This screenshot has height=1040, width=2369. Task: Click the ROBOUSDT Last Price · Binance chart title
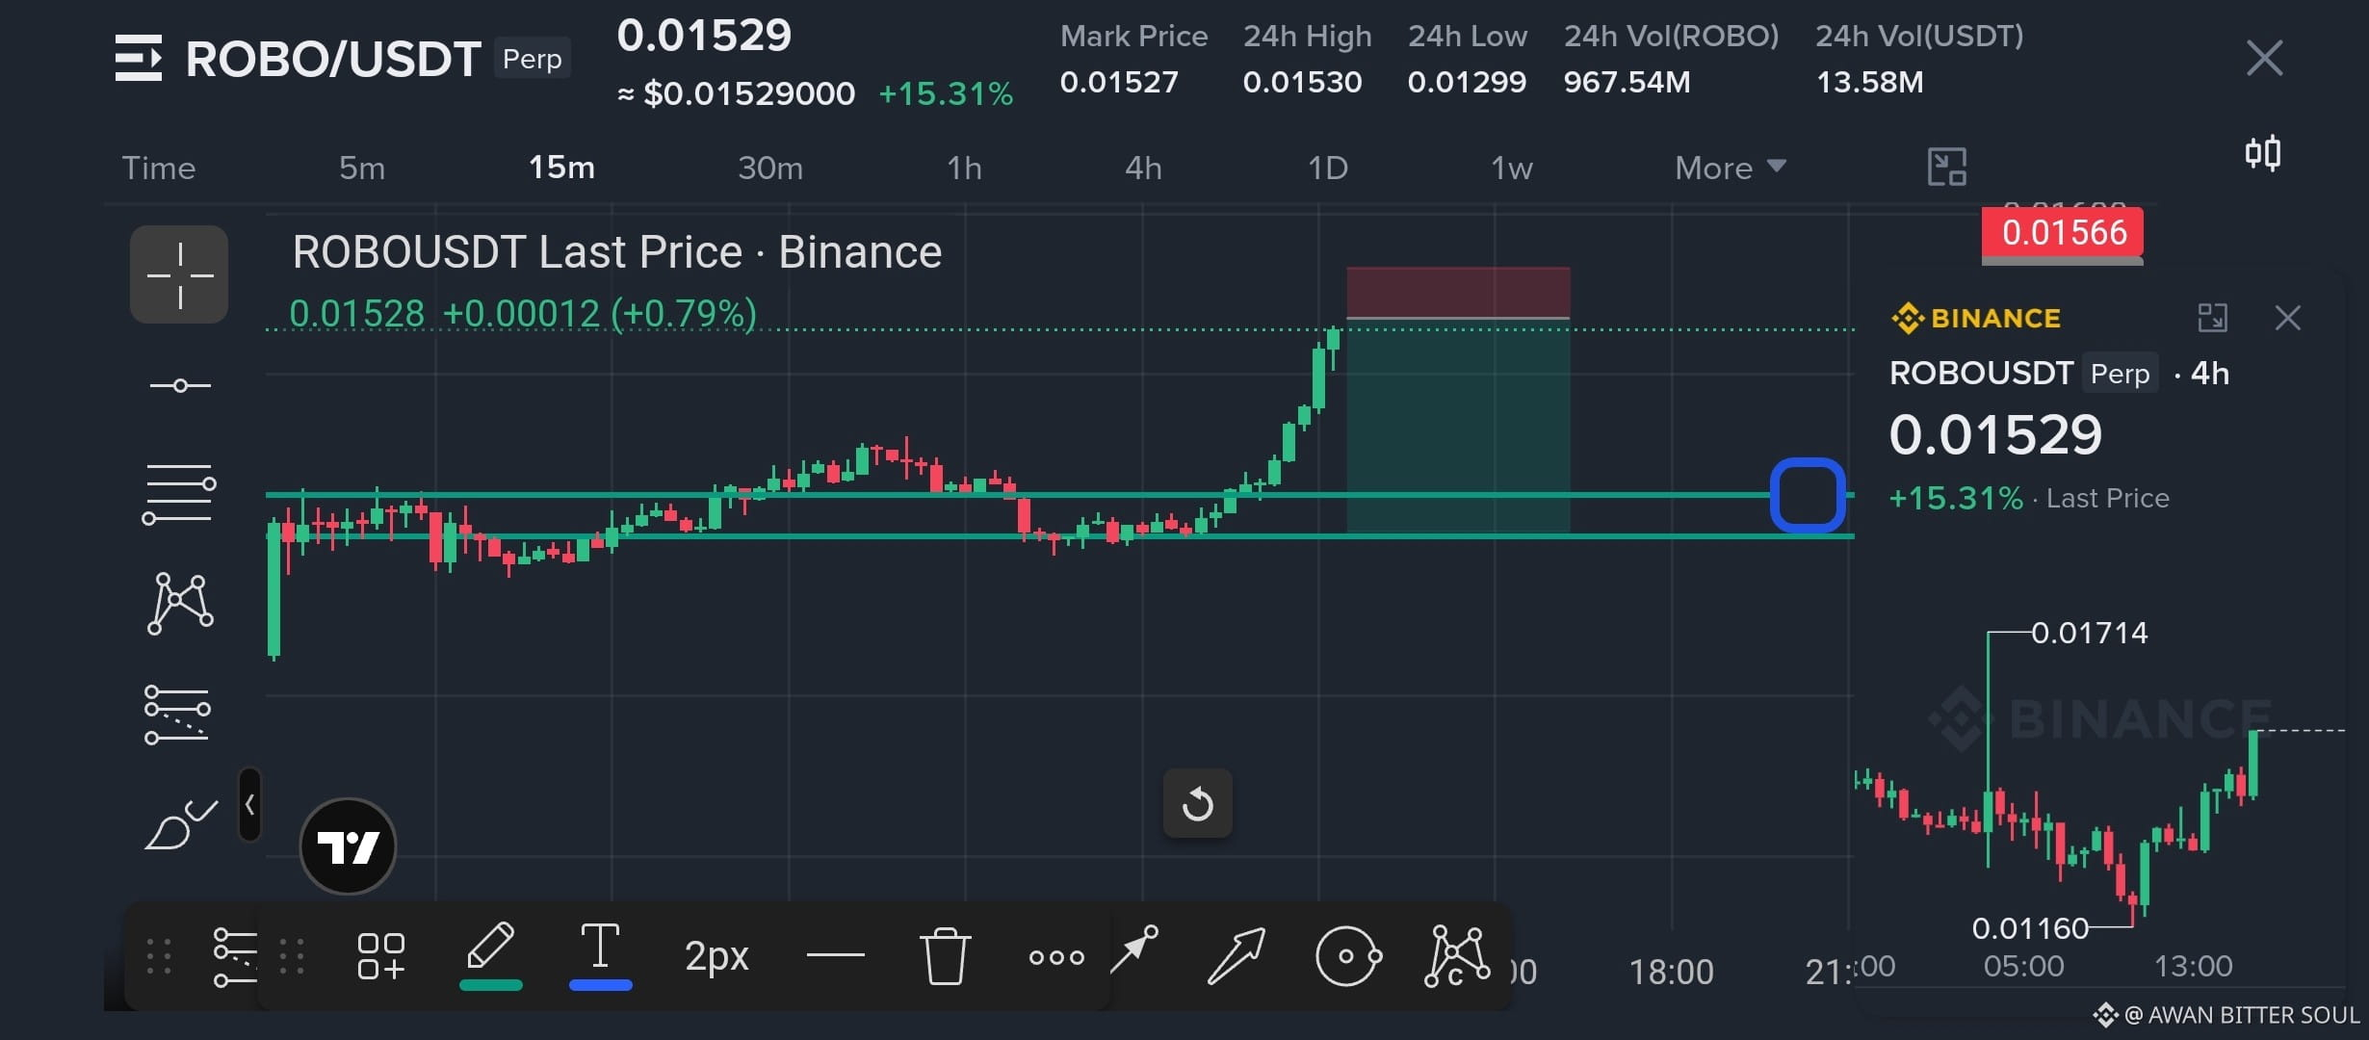(616, 252)
